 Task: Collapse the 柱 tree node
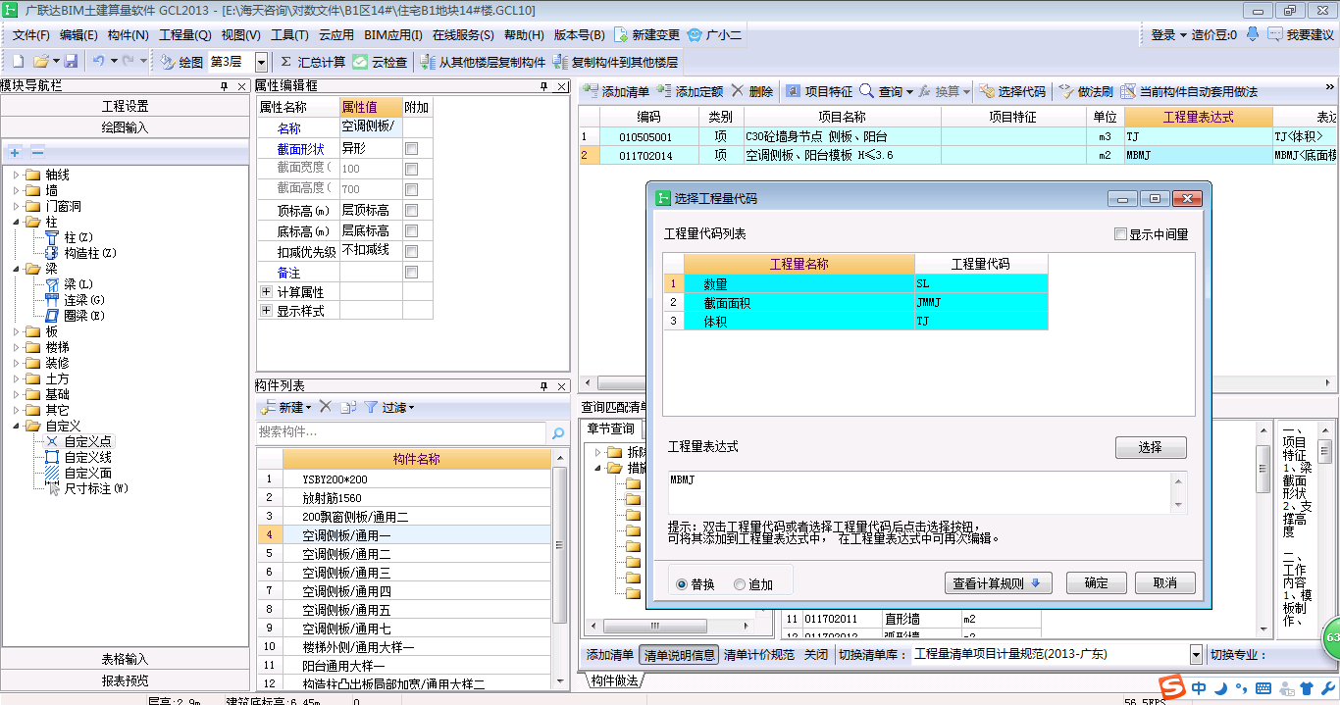pyautogui.click(x=17, y=222)
